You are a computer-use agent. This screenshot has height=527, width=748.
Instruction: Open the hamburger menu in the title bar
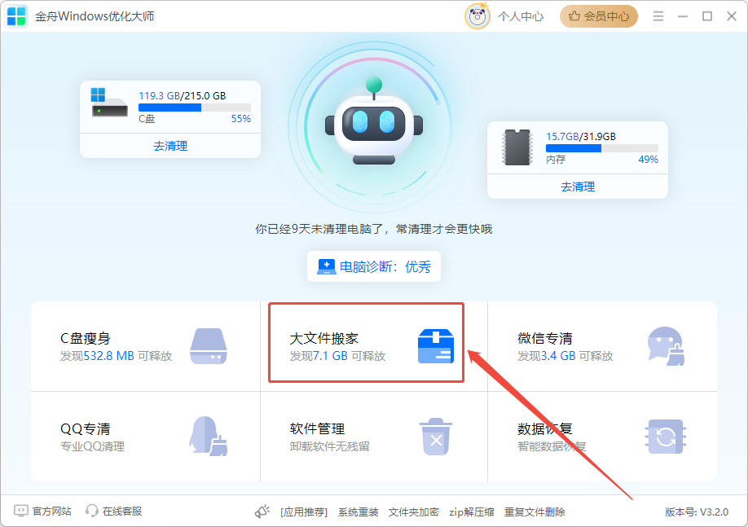pos(658,16)
